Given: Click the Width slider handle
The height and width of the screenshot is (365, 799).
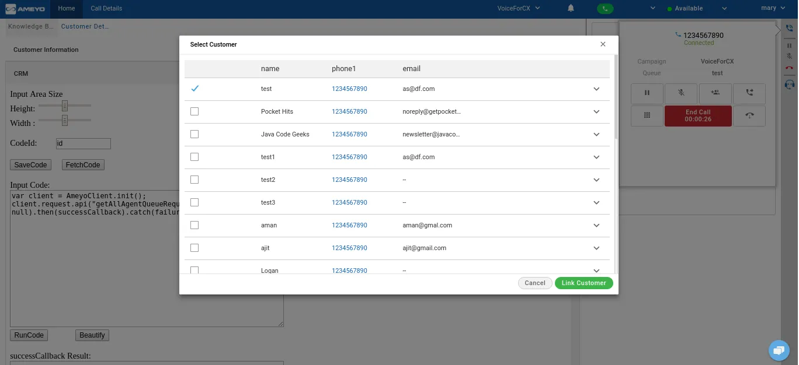Looking at the screenshot, I should [65, 120].
